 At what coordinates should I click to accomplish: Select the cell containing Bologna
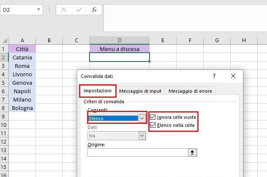point(22,108)
